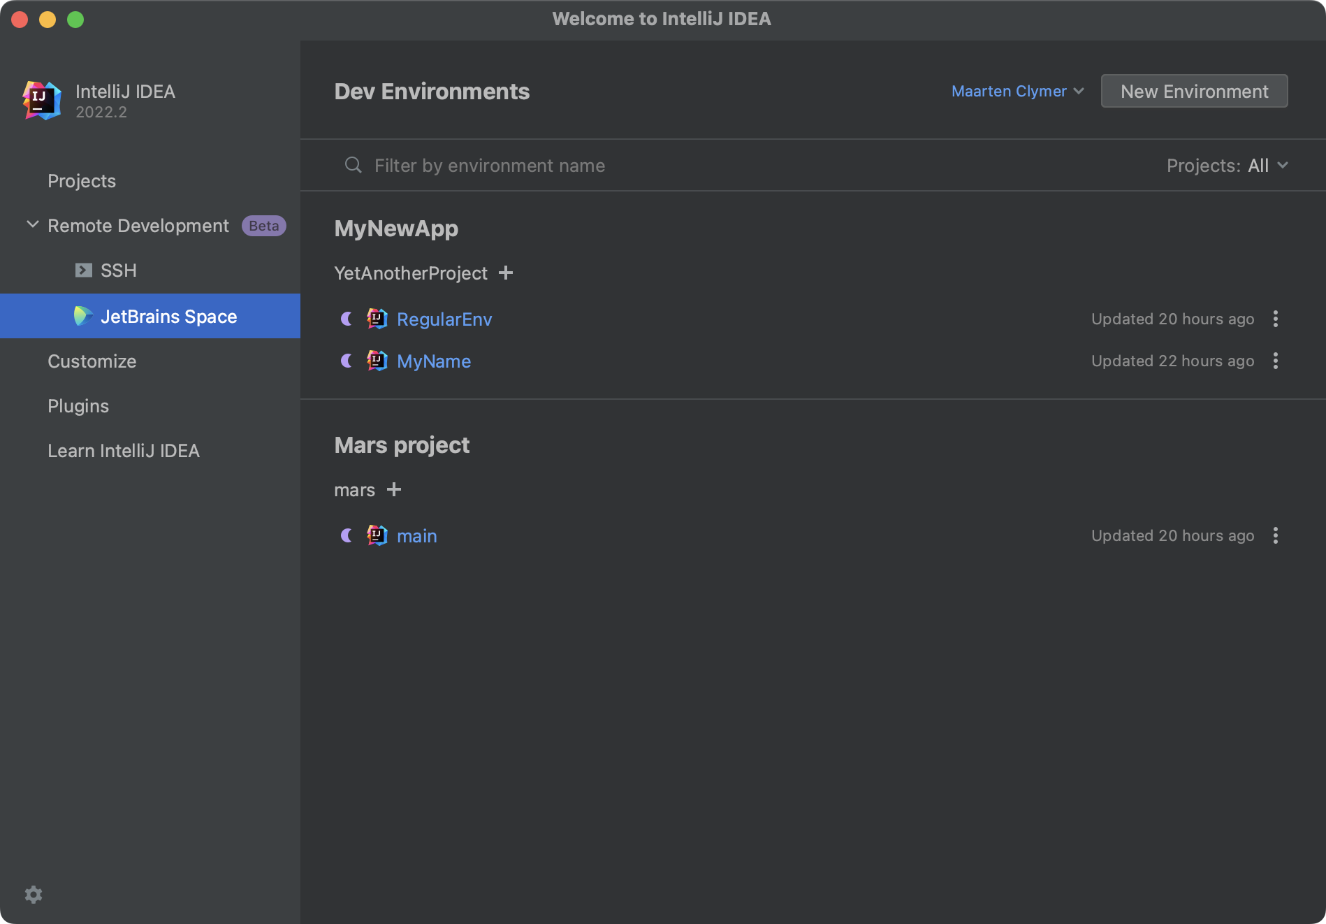The width and height of the screenshot is (1326, 924).
Task: Open kebab menu for RegularEnv environment
Action: click(x=1276, y=319)
